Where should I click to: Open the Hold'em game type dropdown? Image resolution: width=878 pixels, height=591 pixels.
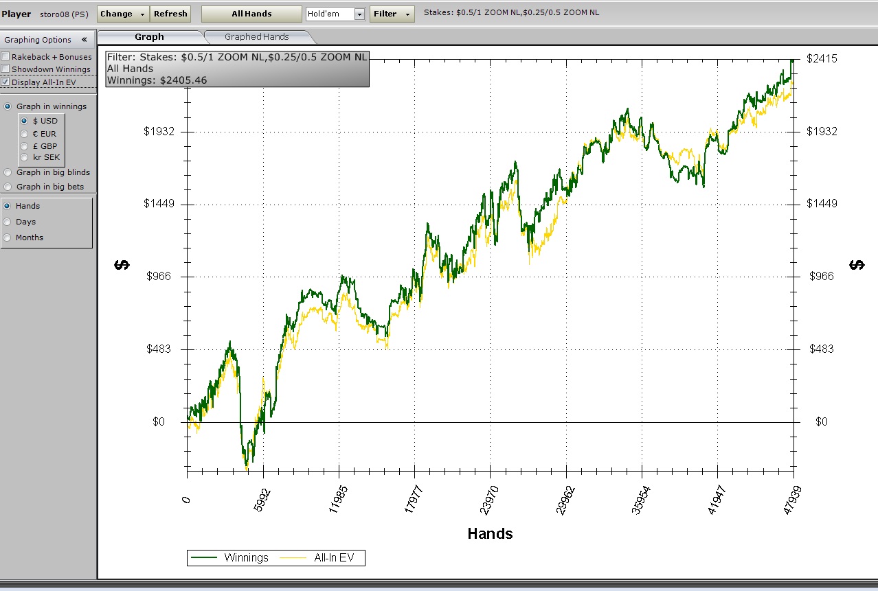tap(359, 14)
